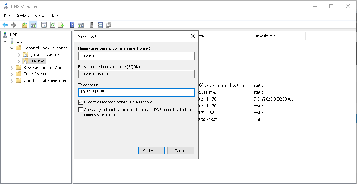This screenshot has width=357, height=184.
Task: Open the View menu
Action: (x=39, y=16)
